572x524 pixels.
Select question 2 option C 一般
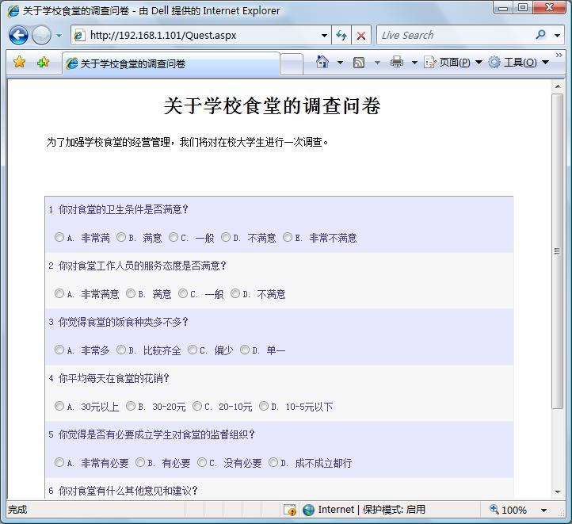(183, 294)
